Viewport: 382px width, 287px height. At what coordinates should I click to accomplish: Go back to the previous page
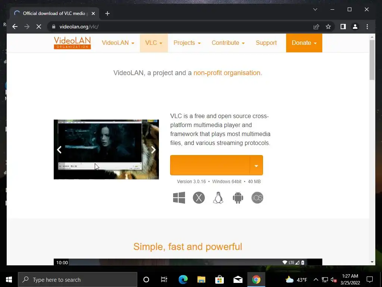click(15, 27)
